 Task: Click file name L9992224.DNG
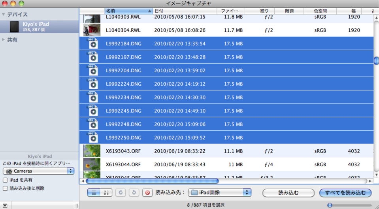(x=124, y=84)
